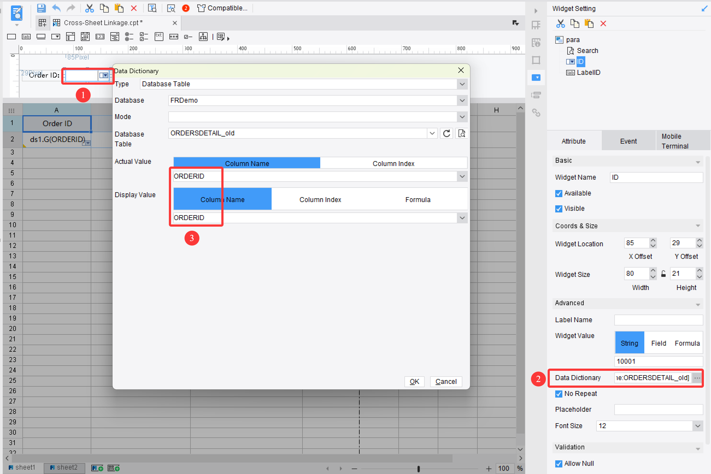This screenshot has width=711, height=474.
Task: Click the number widget (123) icon
Action: pos(100,37)
